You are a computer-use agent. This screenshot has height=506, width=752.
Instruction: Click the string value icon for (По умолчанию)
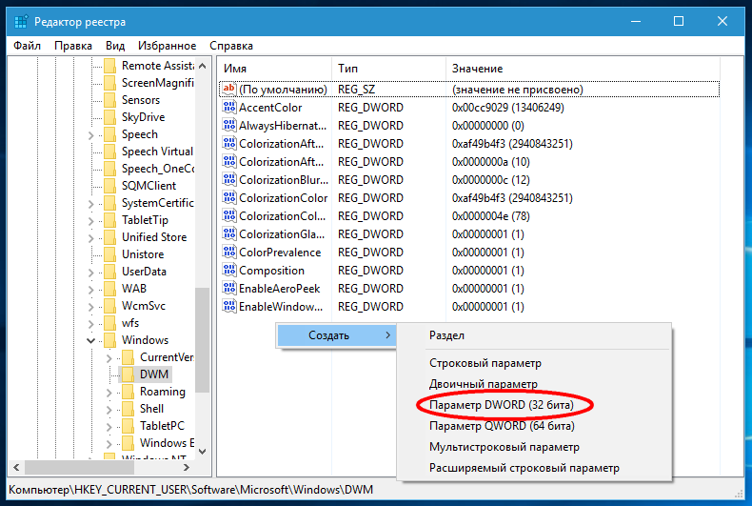tap(228, 90)
